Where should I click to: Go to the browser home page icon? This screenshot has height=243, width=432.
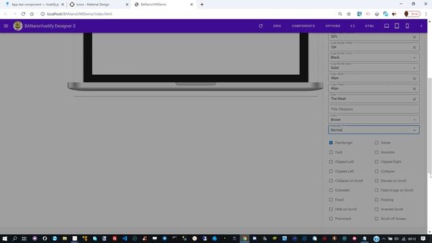click(32, 13)
